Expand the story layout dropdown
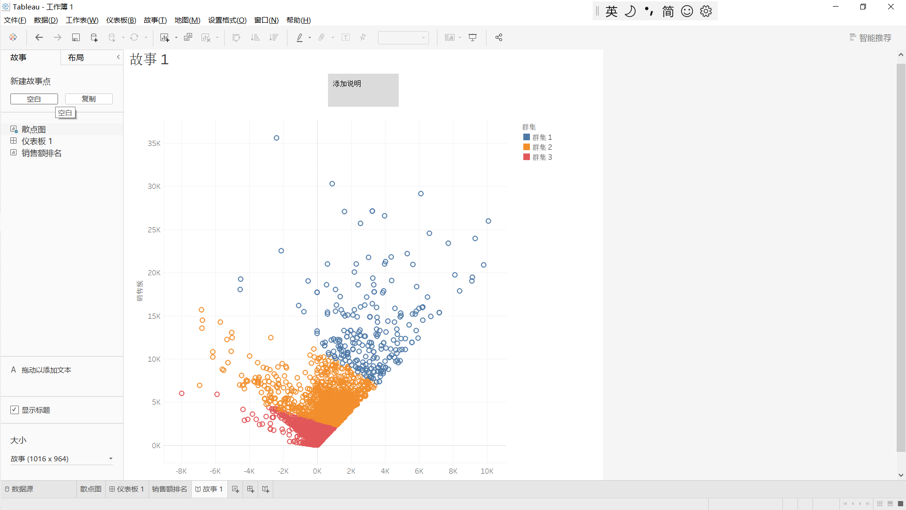The width and height of the screenshot is (906, 510). [111, 459]
